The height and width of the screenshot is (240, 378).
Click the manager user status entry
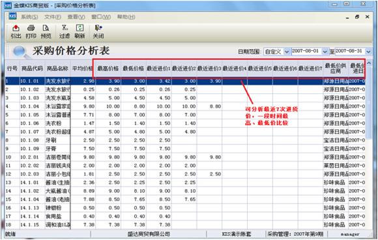click(350, 234)
